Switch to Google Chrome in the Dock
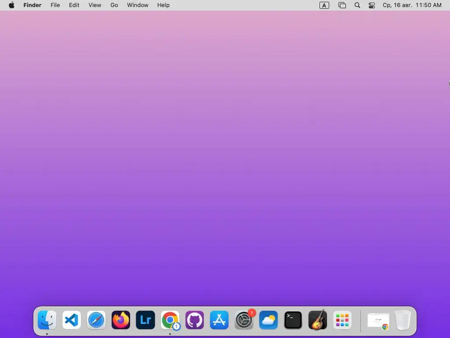 [x=170, y=320]
